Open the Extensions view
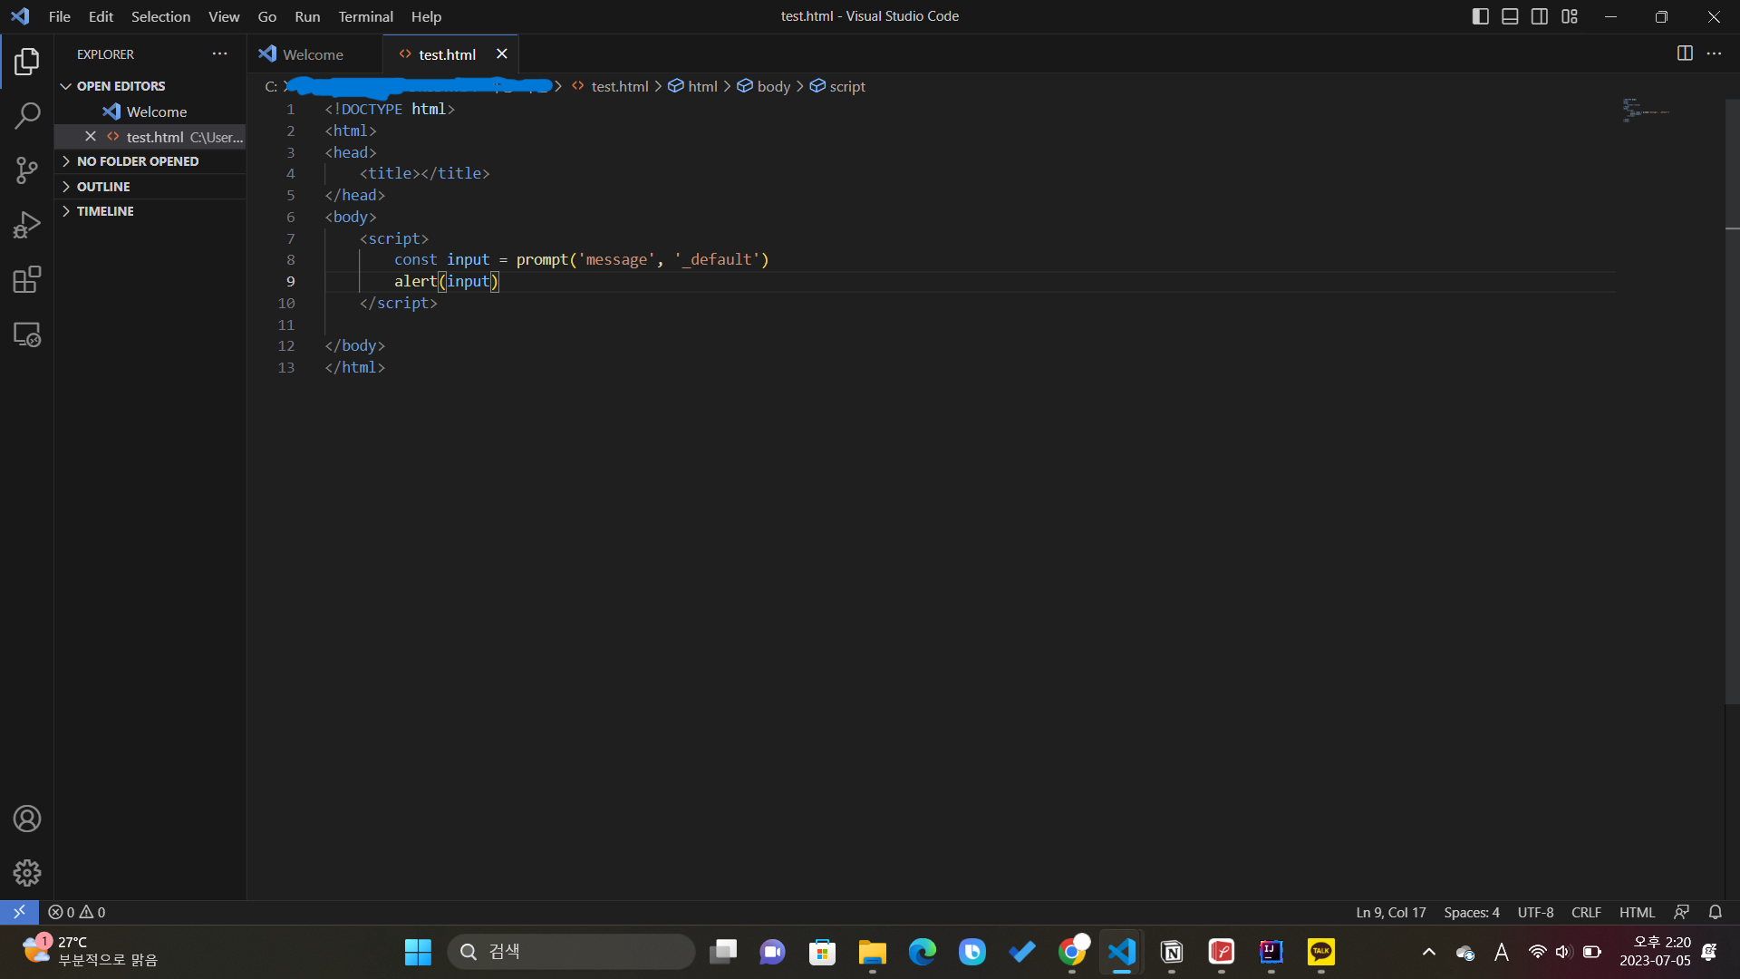The width and height of the screenshot is (1740, 979). [27, 279]
